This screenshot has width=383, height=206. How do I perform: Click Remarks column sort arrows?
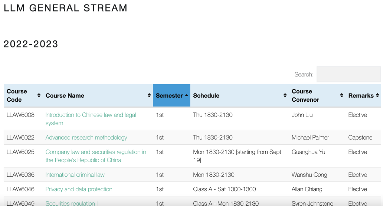377,95
